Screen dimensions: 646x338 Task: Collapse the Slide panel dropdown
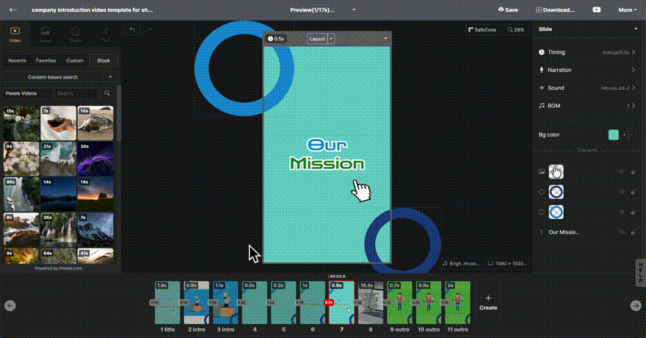pos(636,29)
